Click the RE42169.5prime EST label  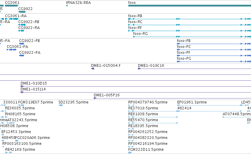(x=20, y=150)
